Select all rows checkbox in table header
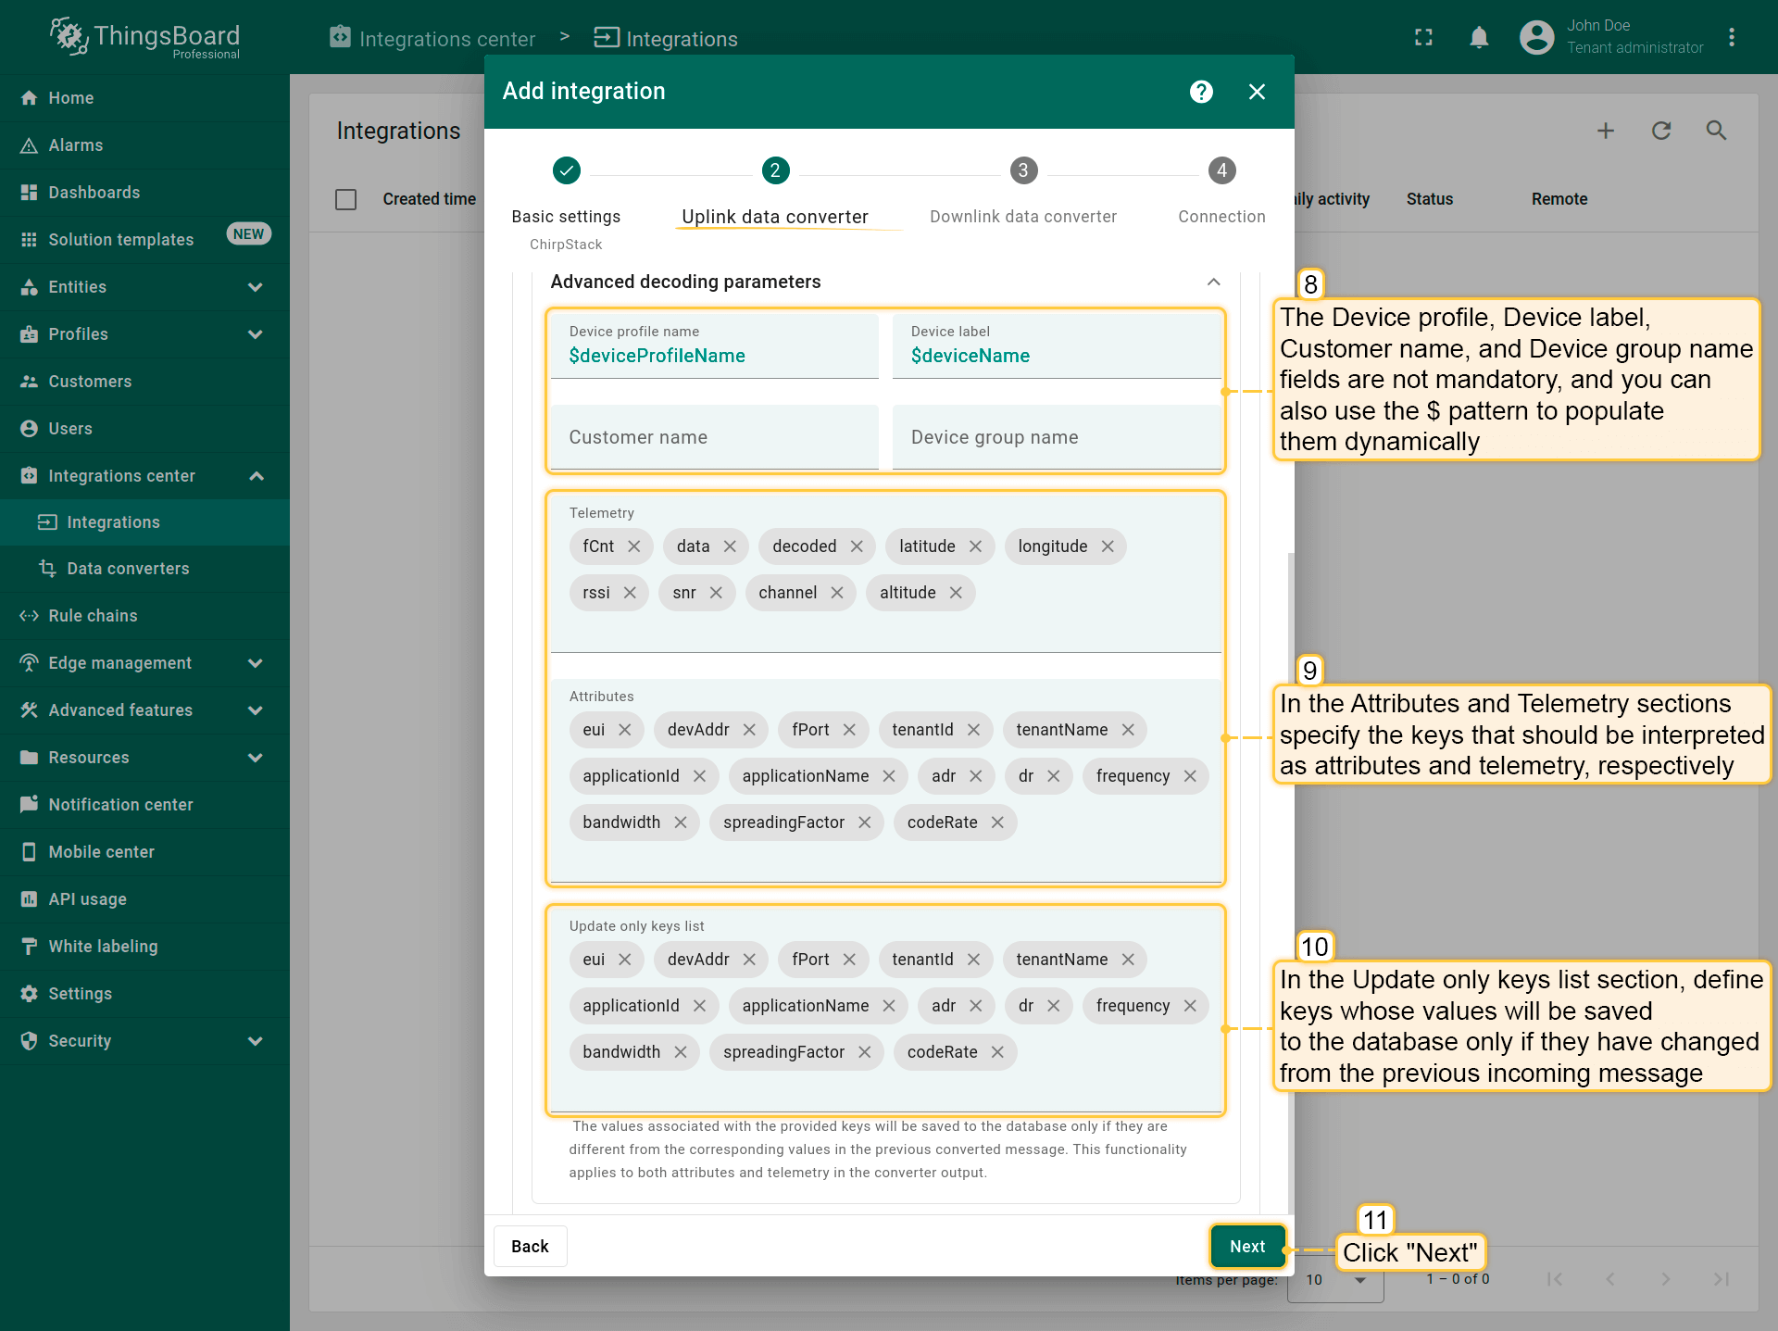This screenshot has width=1778, height=1331. [345, 199]
